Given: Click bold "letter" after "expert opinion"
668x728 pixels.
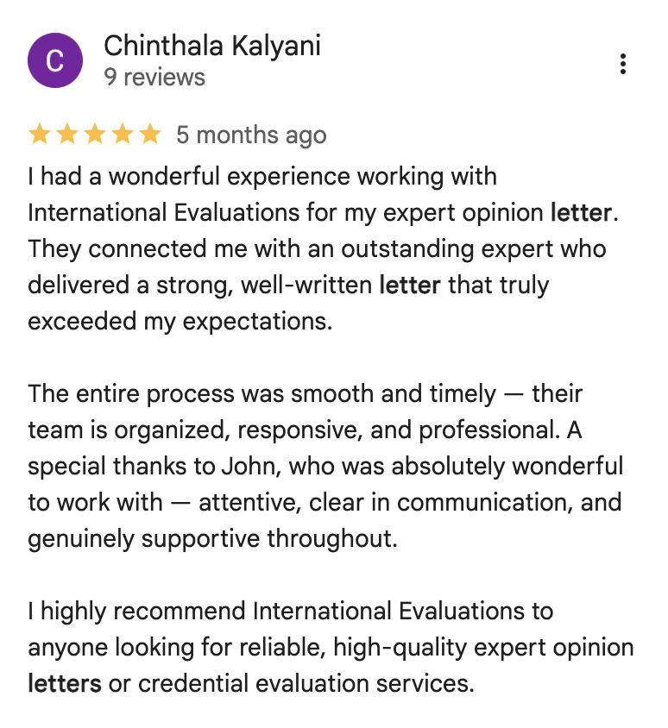Looking at the screenshot, I should tap(581, 212).
